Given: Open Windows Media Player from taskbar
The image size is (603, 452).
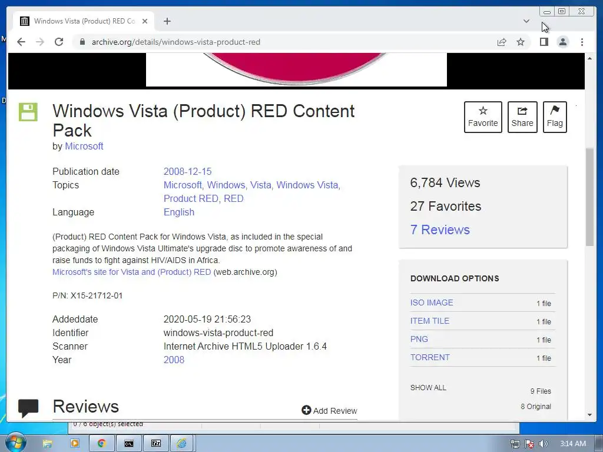Looking at the screenshot, I should 75,444.
